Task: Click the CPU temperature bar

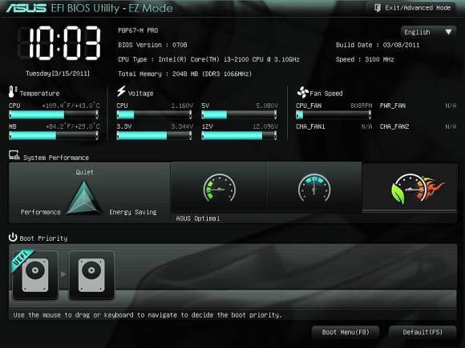Action: (54, 114)
